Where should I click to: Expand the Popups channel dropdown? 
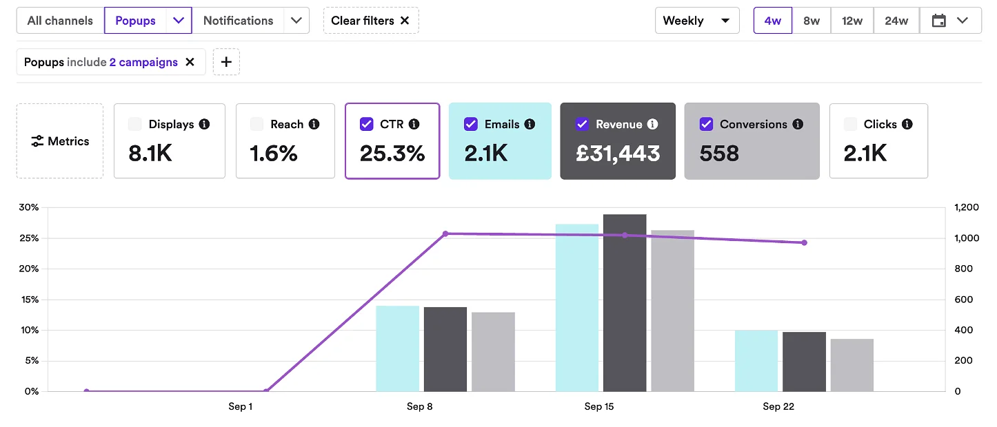point(179,21)
